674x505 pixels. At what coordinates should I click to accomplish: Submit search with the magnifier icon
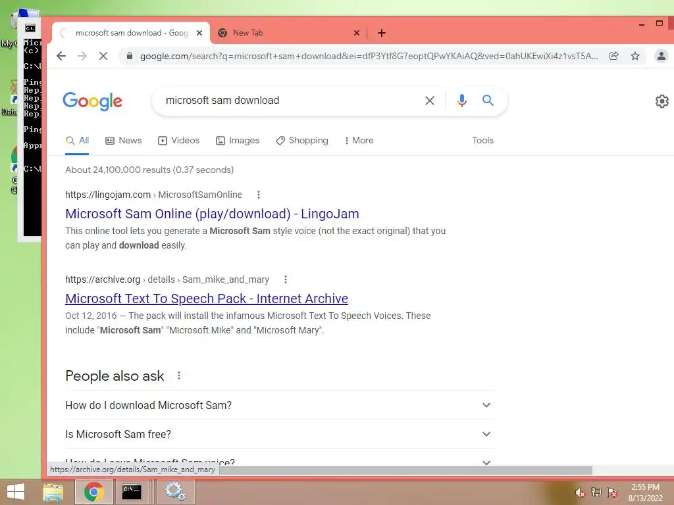pyautogui.click(x=488, y=101)
